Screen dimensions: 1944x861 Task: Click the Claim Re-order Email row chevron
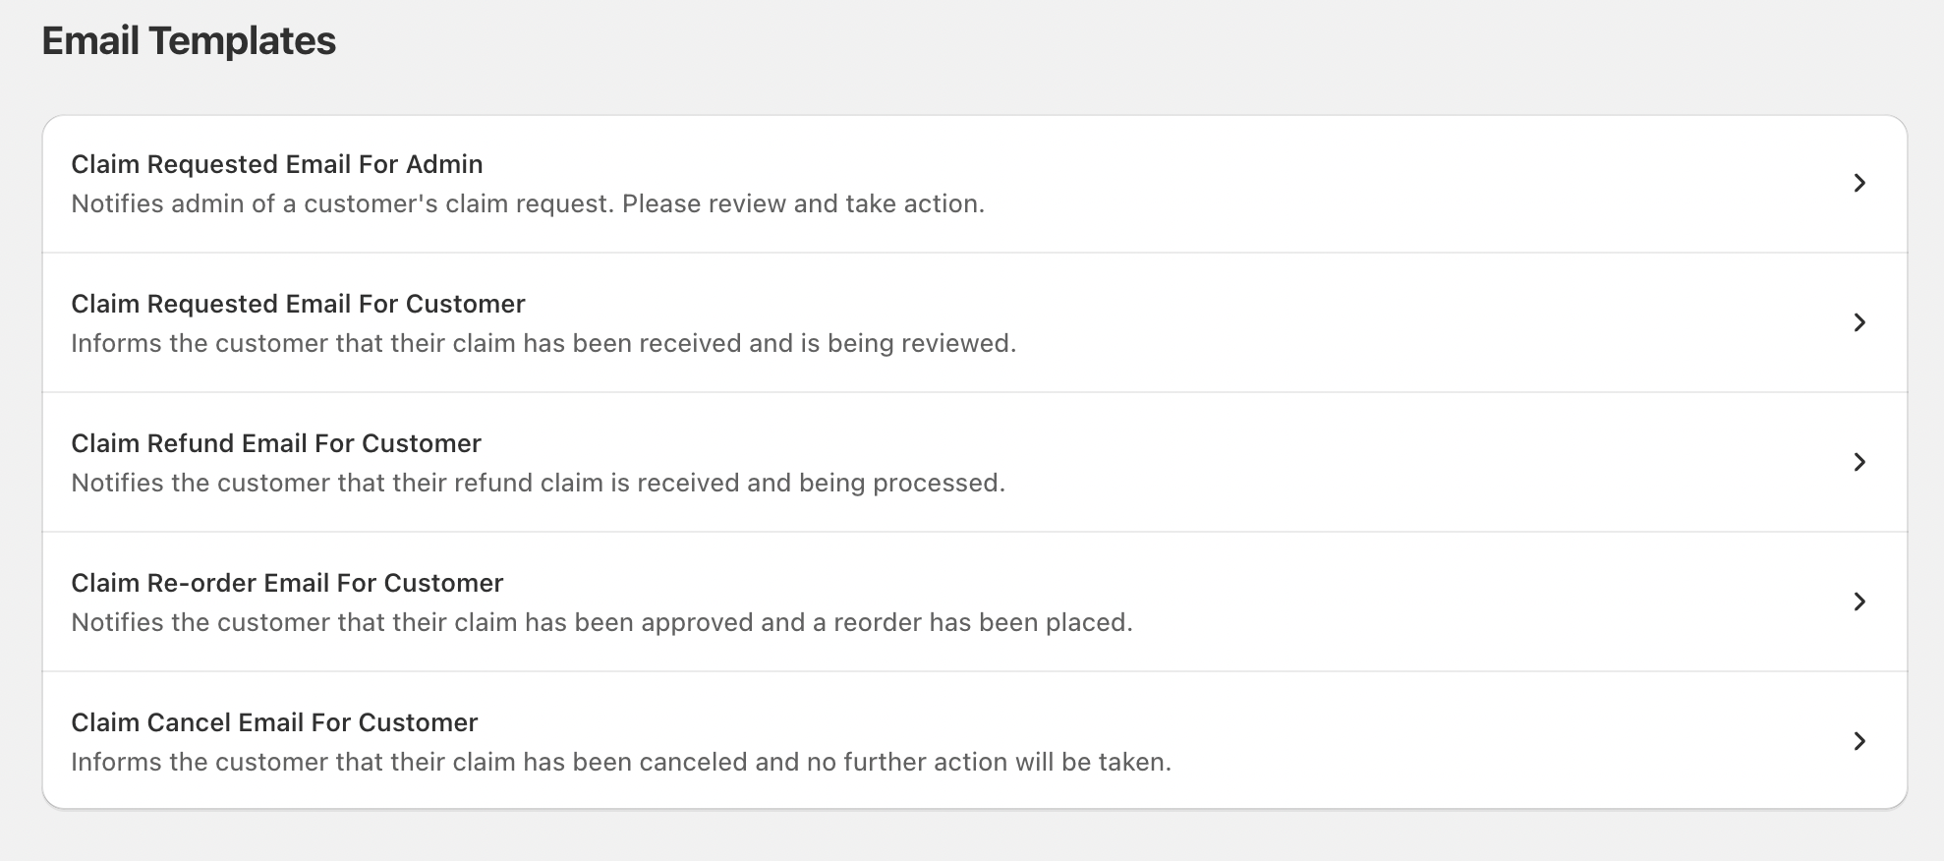pos(1858,602)
